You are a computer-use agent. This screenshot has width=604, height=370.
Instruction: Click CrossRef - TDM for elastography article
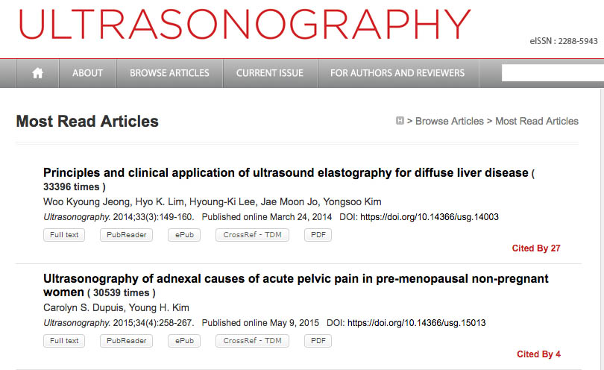click(252, 235)
